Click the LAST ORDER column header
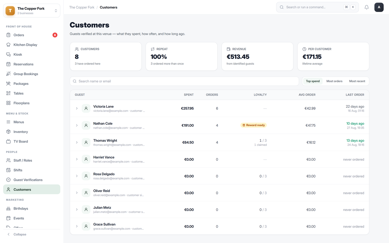 coord(355,95)
